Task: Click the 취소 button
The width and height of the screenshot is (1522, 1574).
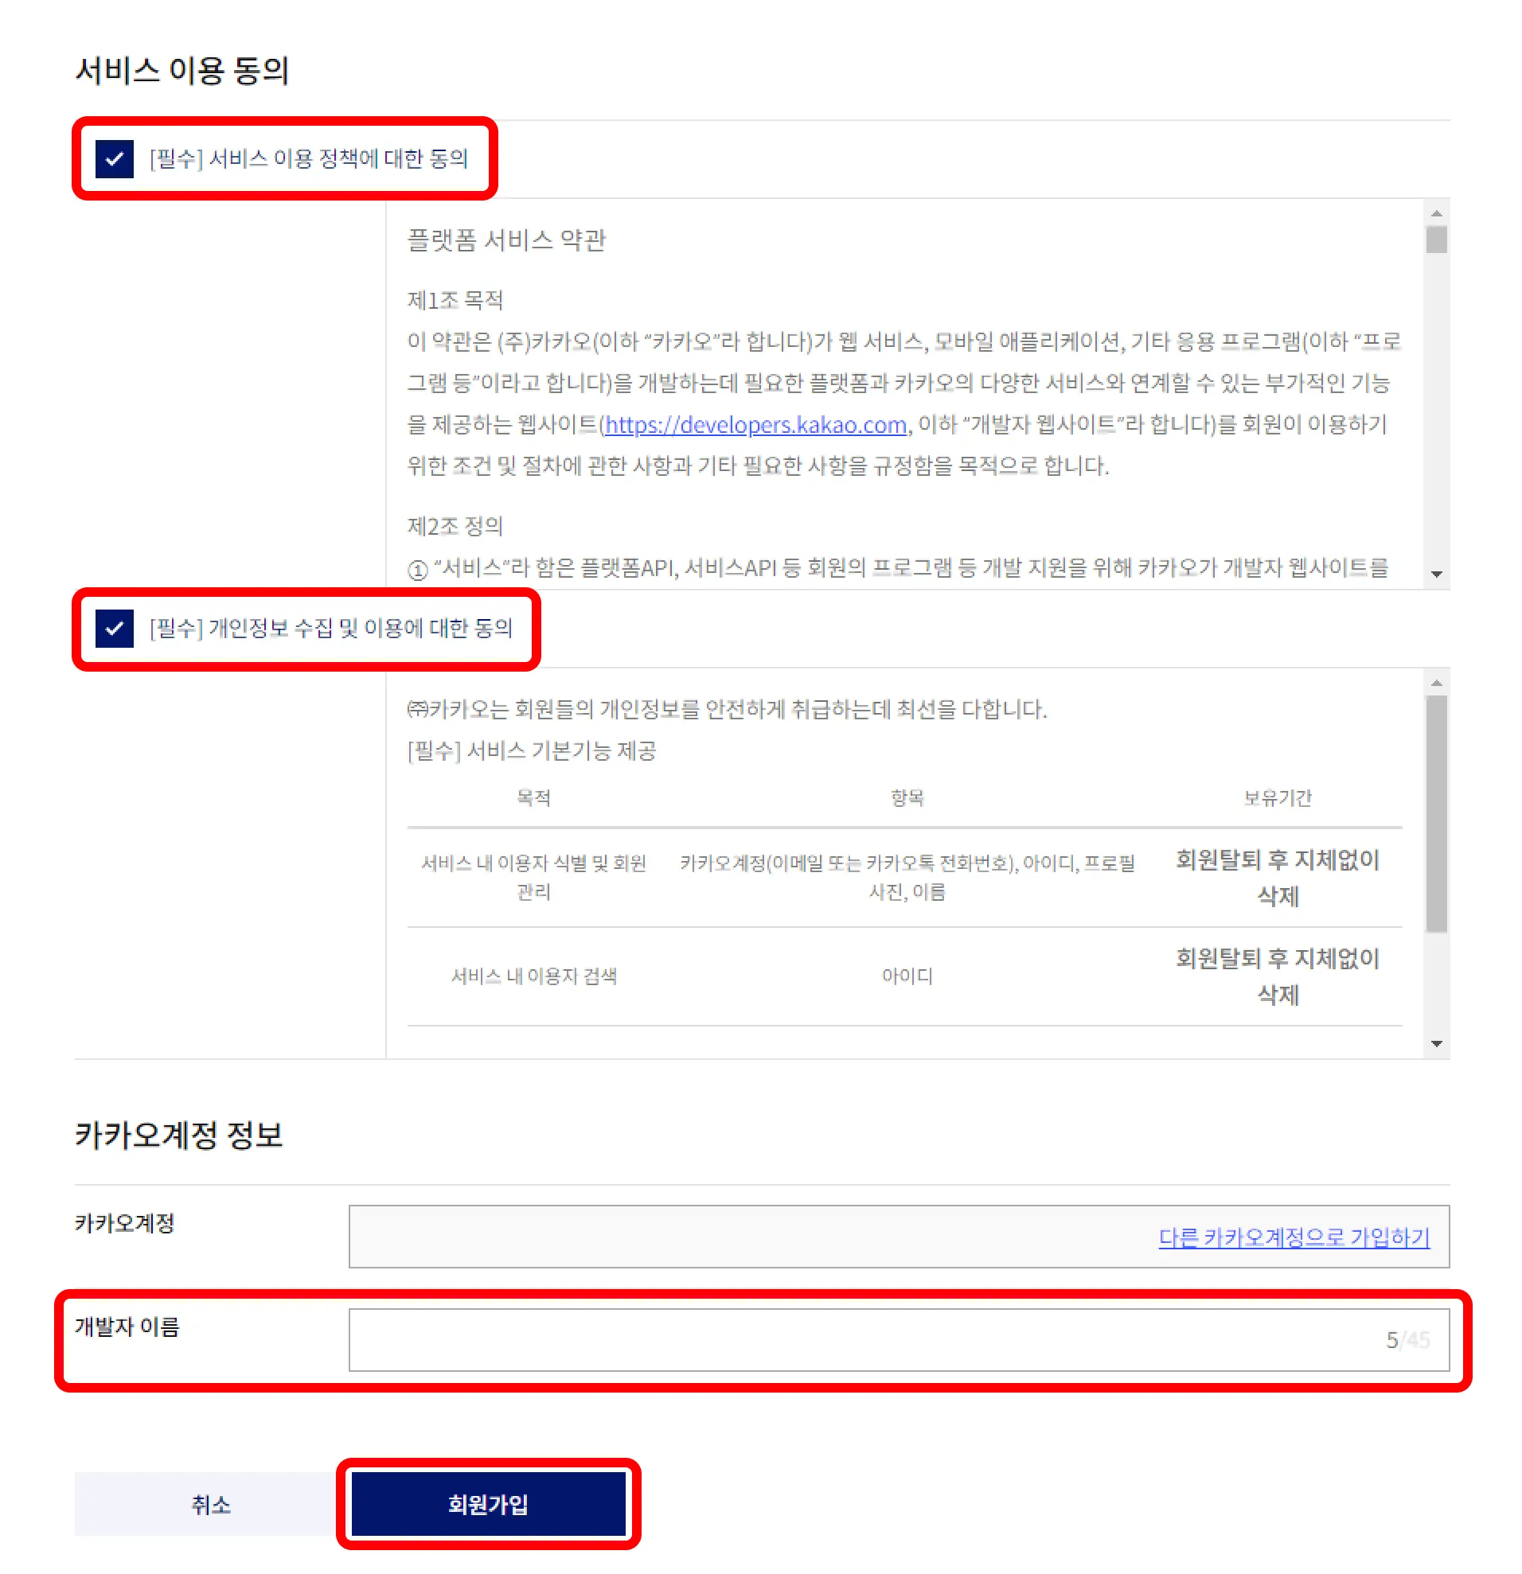Action: 211,1503
